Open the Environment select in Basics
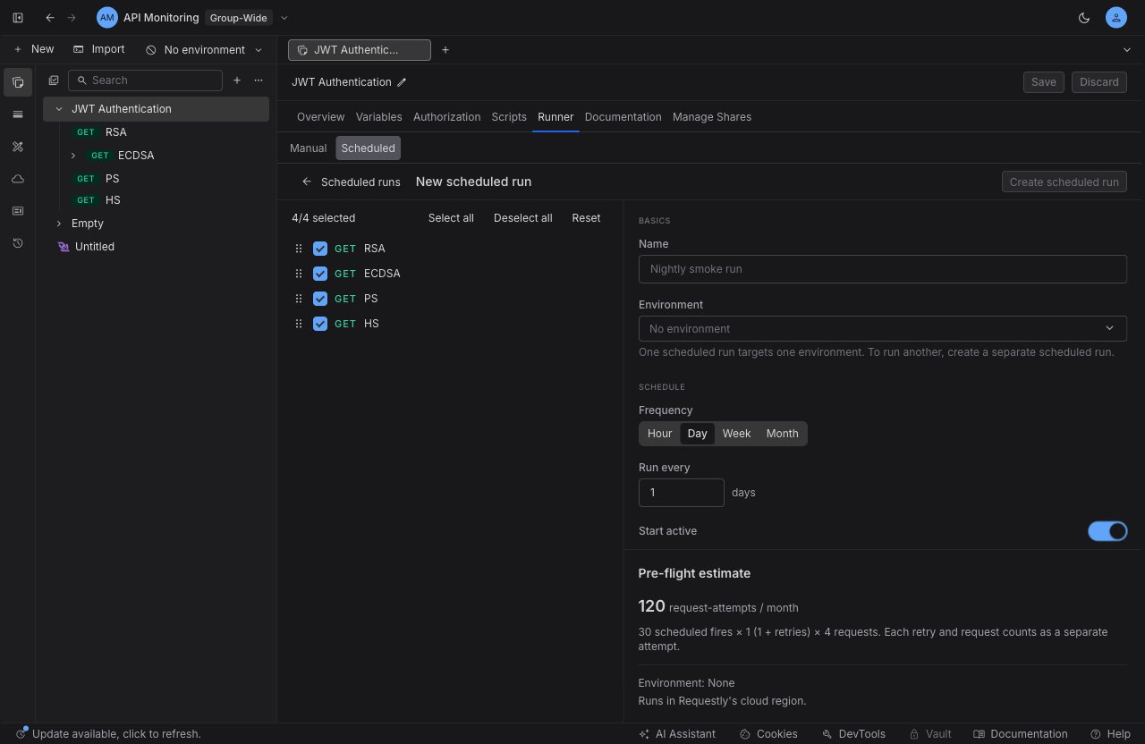The width and height of the screenshot is (1145, 744). click(x=883, y=328)
